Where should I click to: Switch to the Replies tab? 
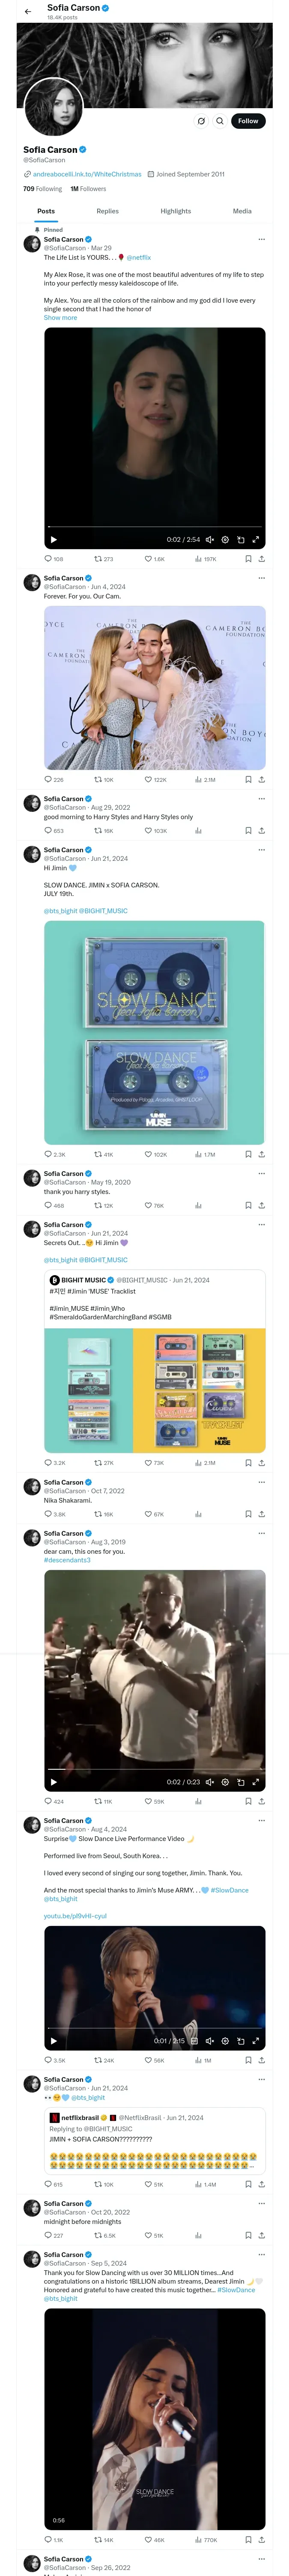[x=107, y=211]
